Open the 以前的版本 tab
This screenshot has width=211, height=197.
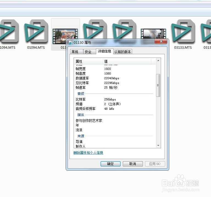click(123, 52)
